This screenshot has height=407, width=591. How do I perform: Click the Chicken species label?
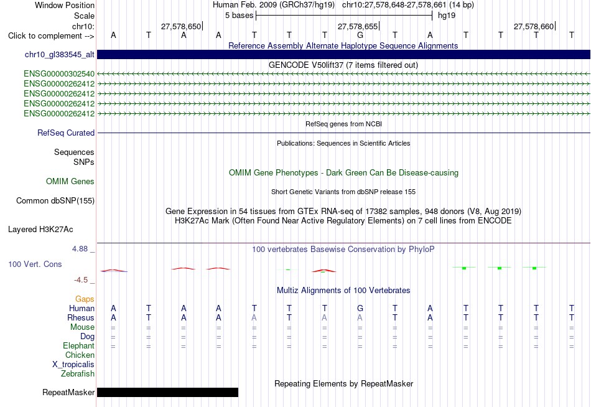point(80,355)
